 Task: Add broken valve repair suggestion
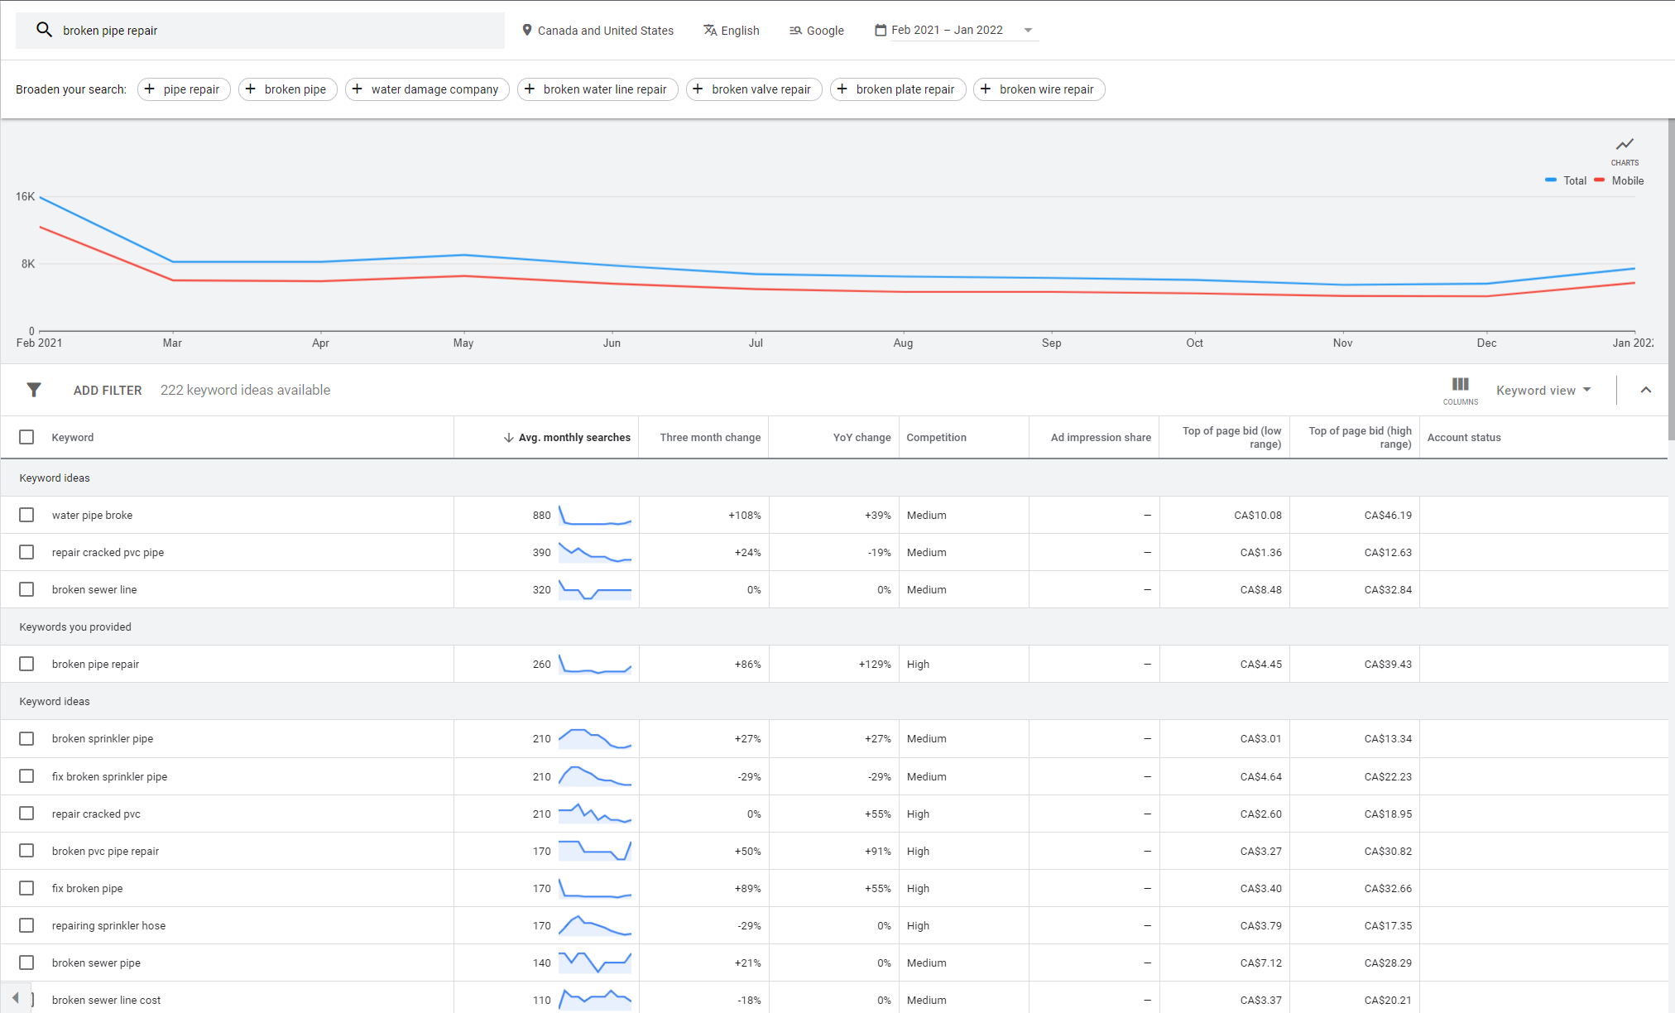[754, 89]
